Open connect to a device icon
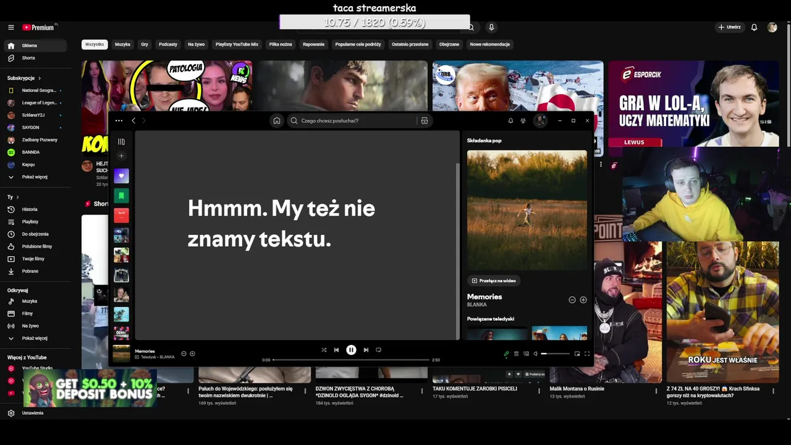This screenshot has height=445, width=791. coord(526,354)
